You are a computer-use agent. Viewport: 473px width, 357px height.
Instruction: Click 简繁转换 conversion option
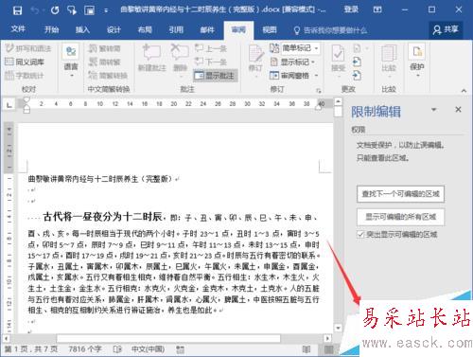coord(108,76)
